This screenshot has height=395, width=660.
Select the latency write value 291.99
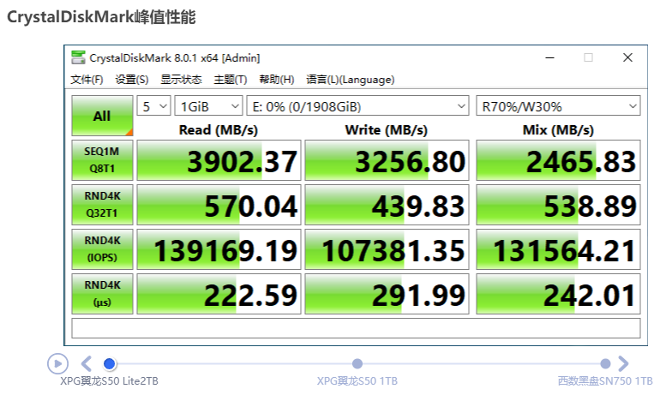[x=387, y=294]
